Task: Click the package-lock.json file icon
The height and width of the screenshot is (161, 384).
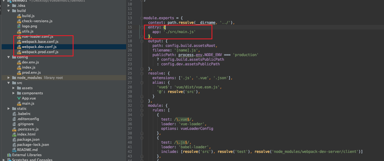Action: click(x=14, y=145)
